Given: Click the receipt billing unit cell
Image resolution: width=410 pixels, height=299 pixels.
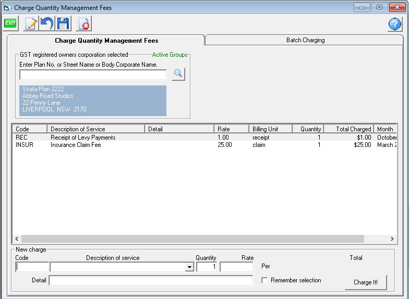Looking at the screenshot, I should coord(261,138).
